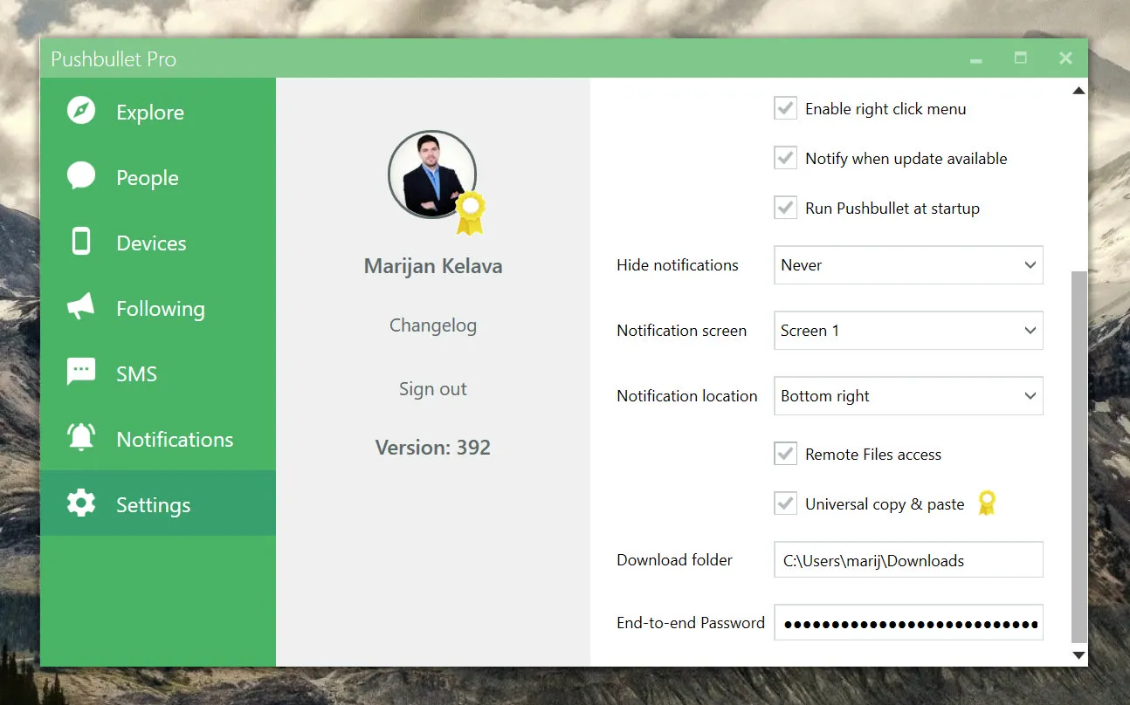Toggle Universal copy & paste checkbox
This screenshot has width=1130, height=705.
[785, 503]
